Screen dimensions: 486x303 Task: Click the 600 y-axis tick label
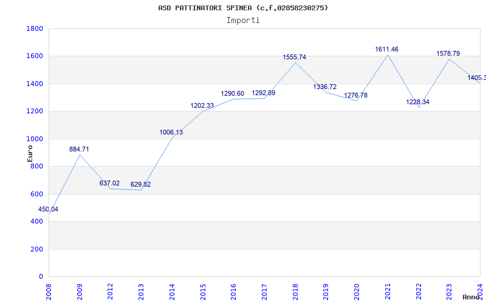pyautogui.click(x=37, y=194)
